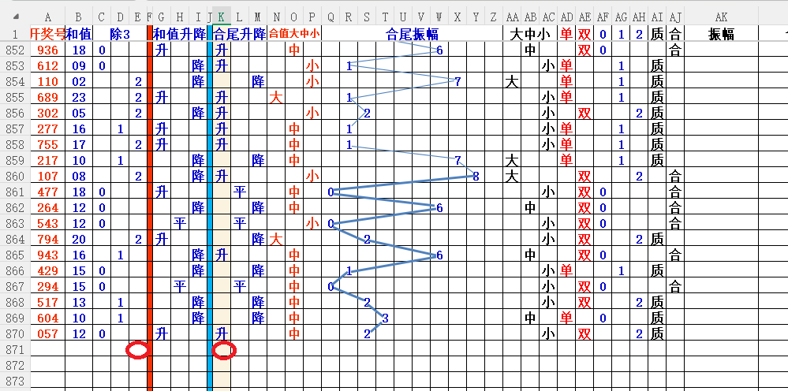The height and width of the screenshot is (391, 788).
Task: Select the cell with number 302
Action: [x=48, y=113]
